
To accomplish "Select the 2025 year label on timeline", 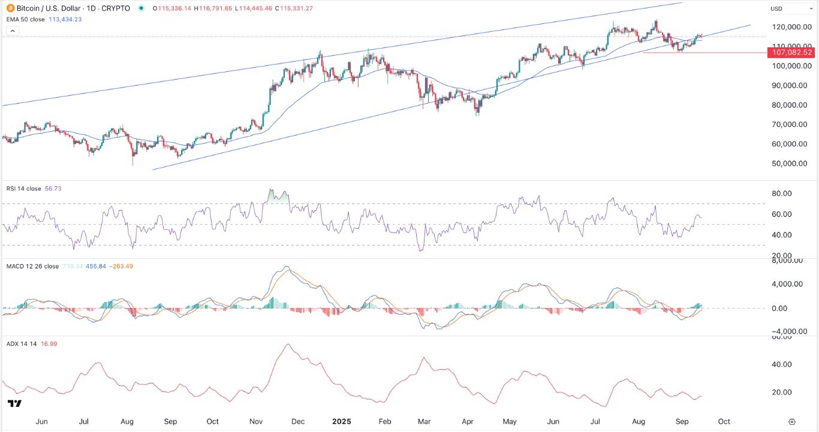I will (341, 421).
